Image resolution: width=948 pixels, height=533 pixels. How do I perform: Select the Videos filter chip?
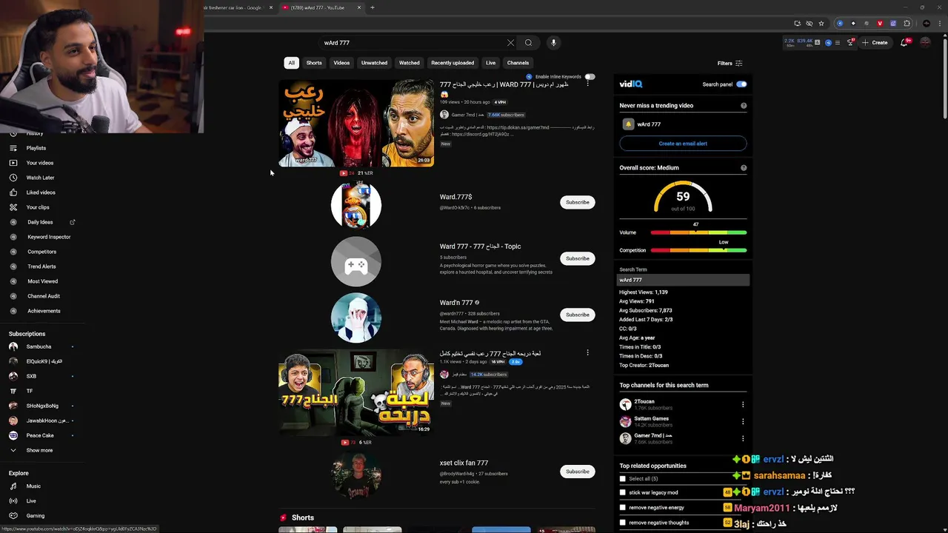(x=341, y=63)
